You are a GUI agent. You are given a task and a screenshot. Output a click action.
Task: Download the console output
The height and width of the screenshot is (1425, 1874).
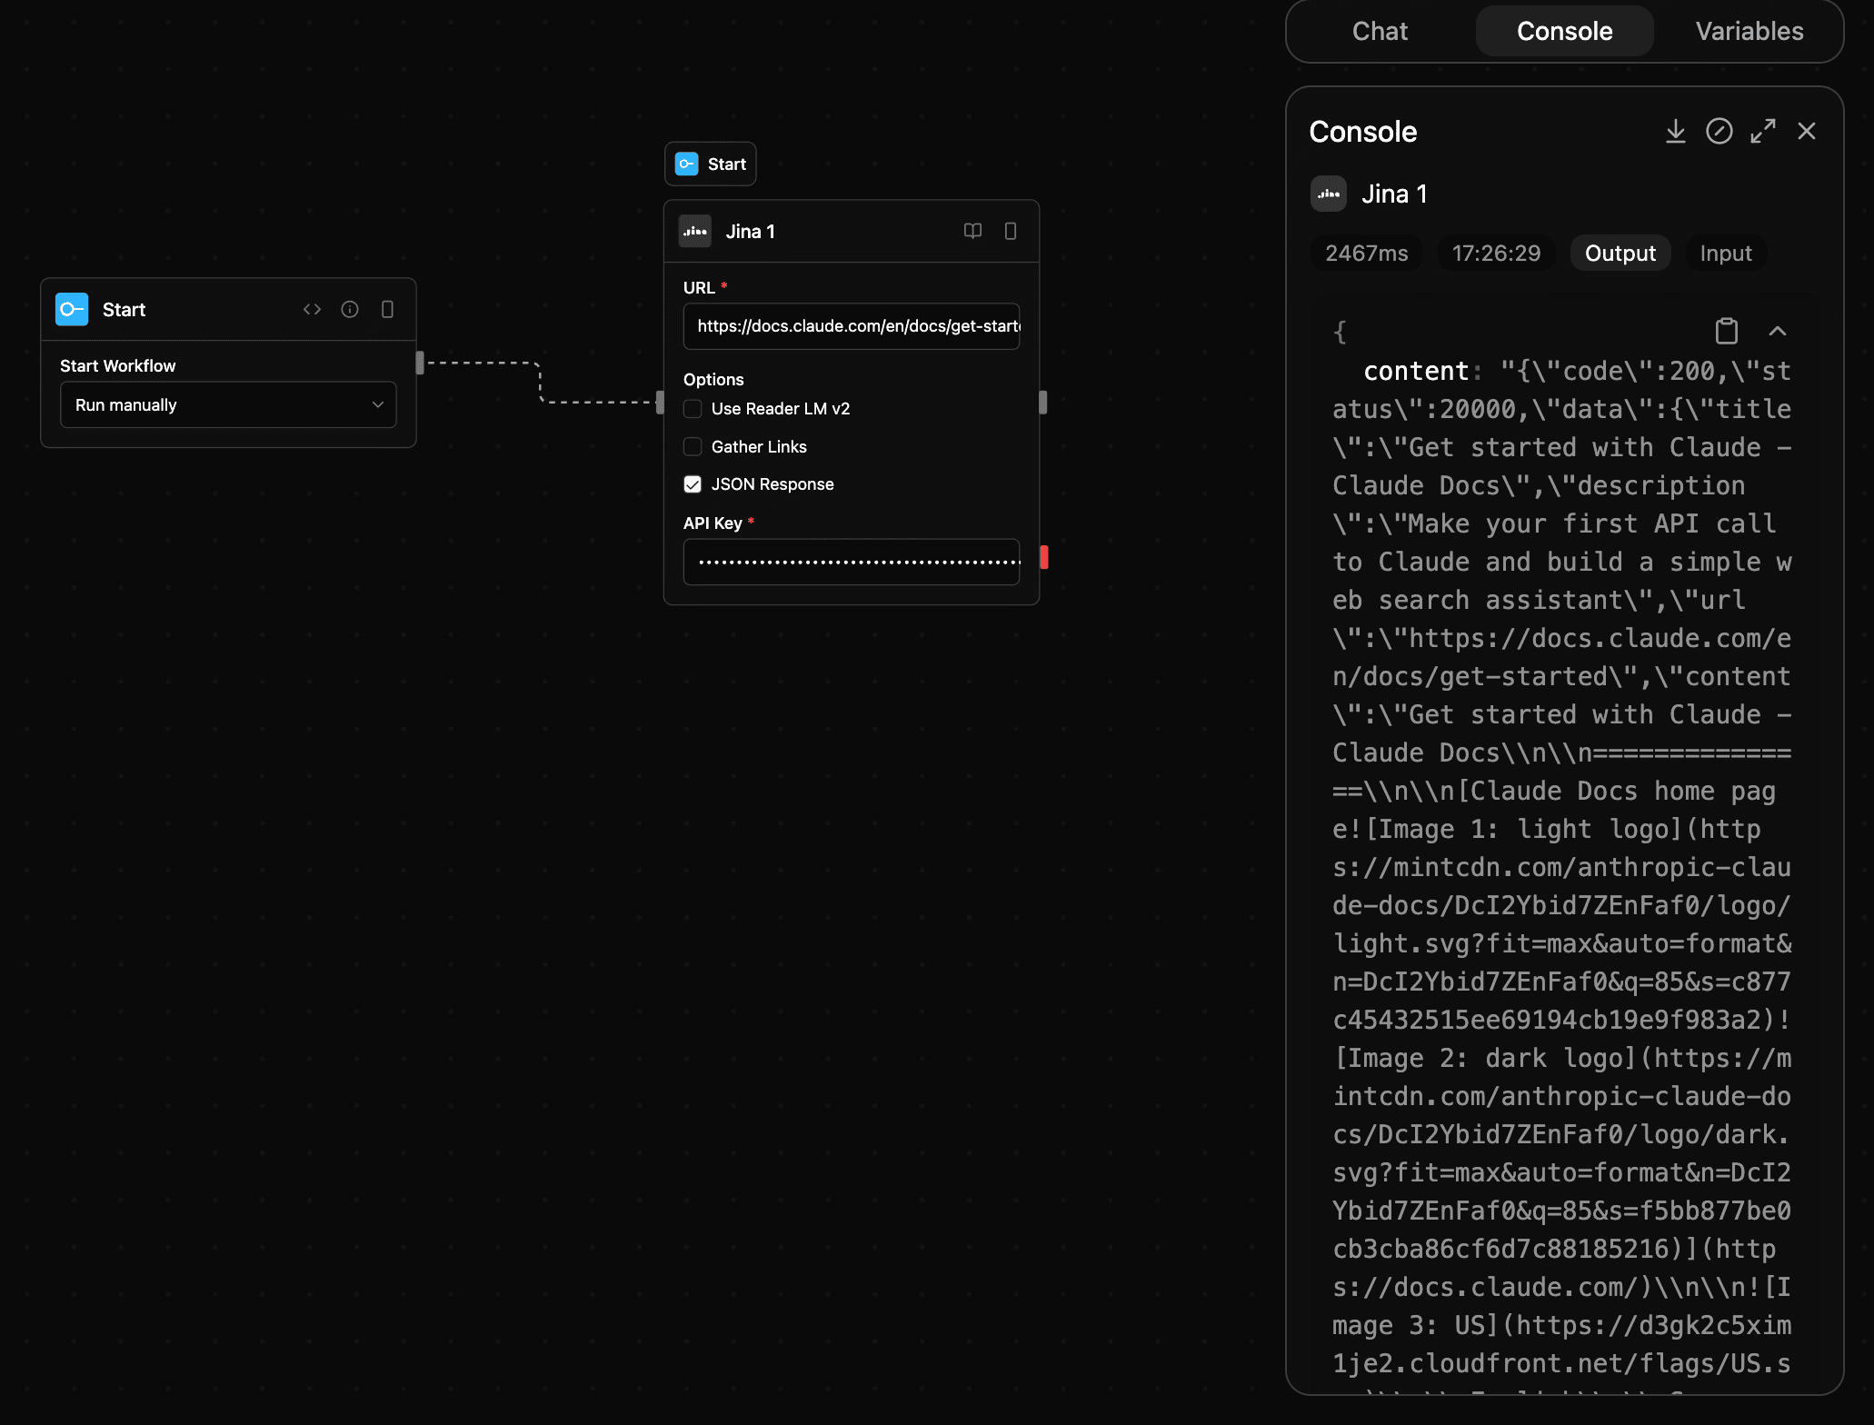point(1675,131)
